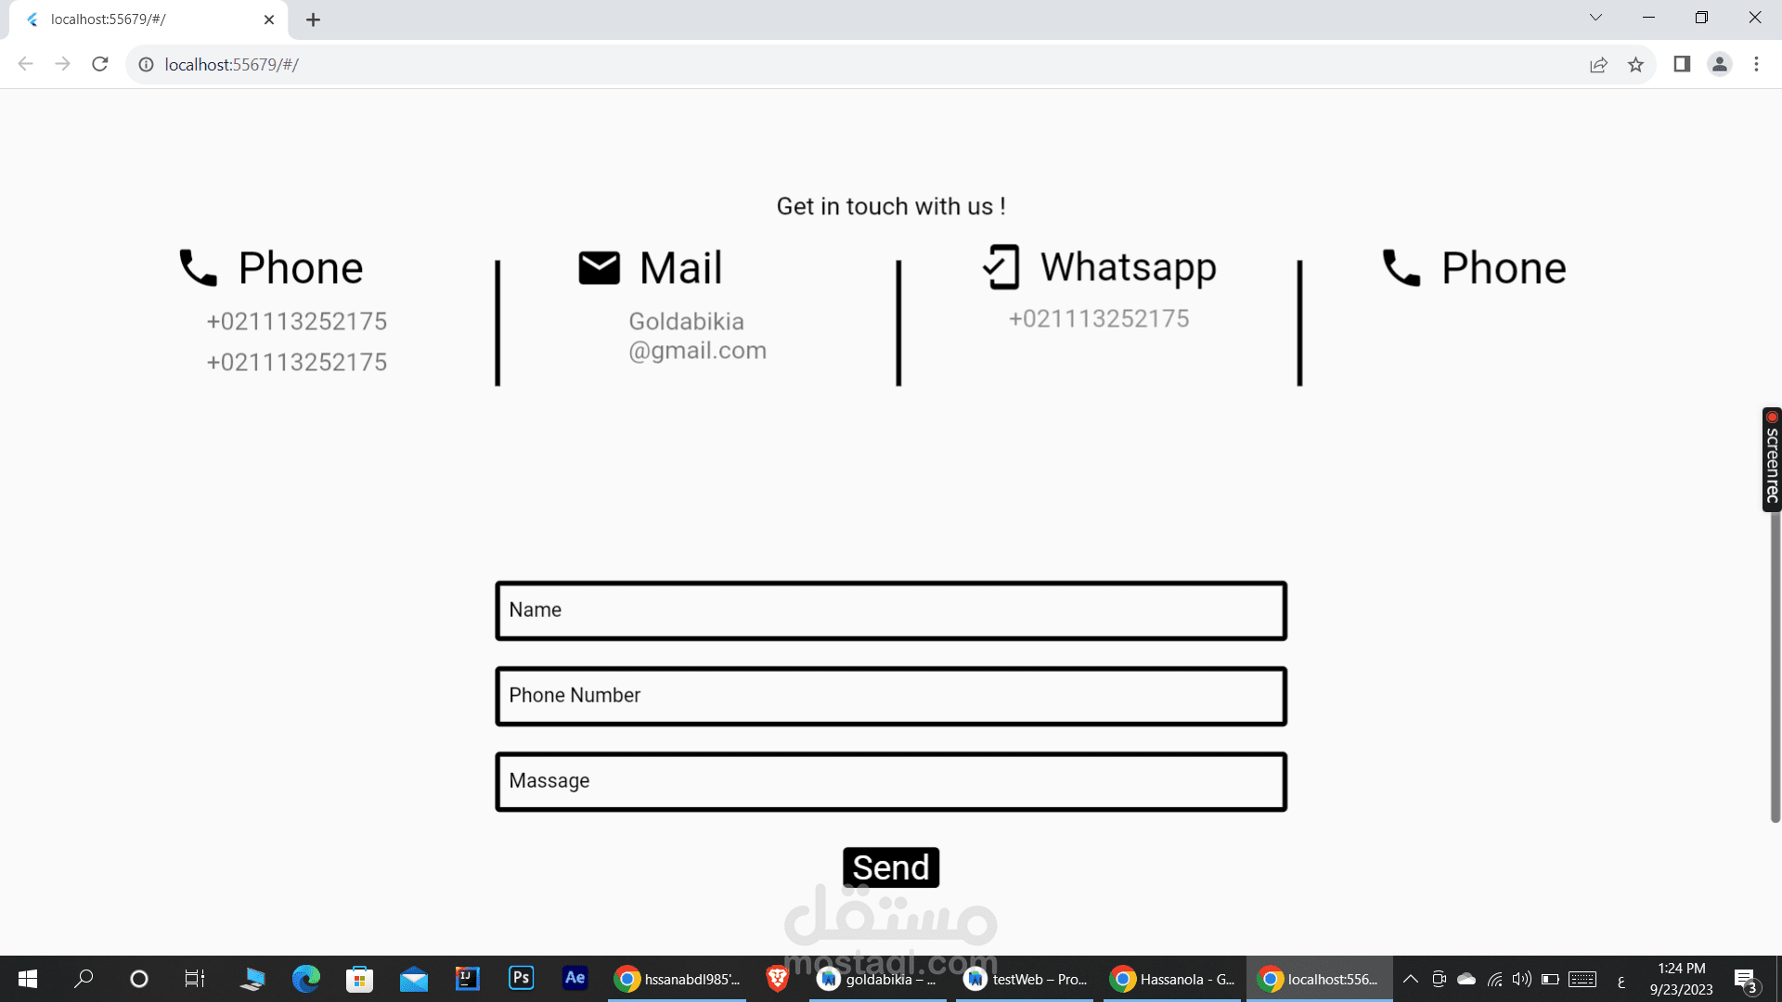Open Chrome three-dot menu
The image size is (1782, 1002).
1756,64
